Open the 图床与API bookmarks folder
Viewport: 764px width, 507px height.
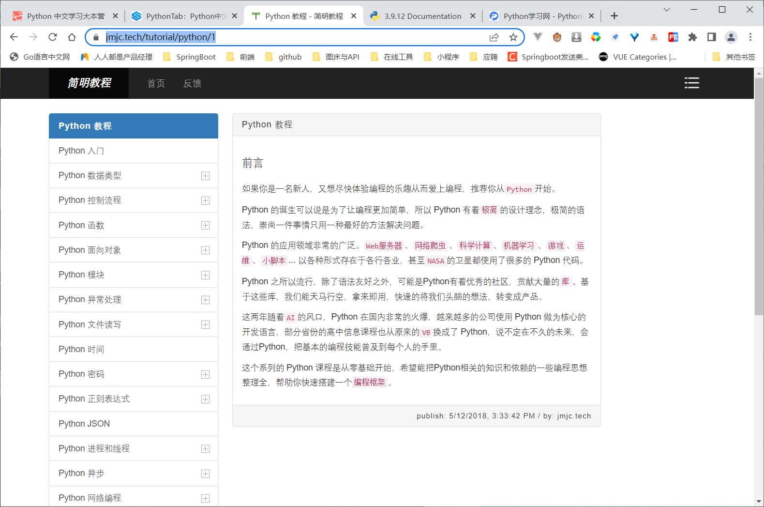336,57
